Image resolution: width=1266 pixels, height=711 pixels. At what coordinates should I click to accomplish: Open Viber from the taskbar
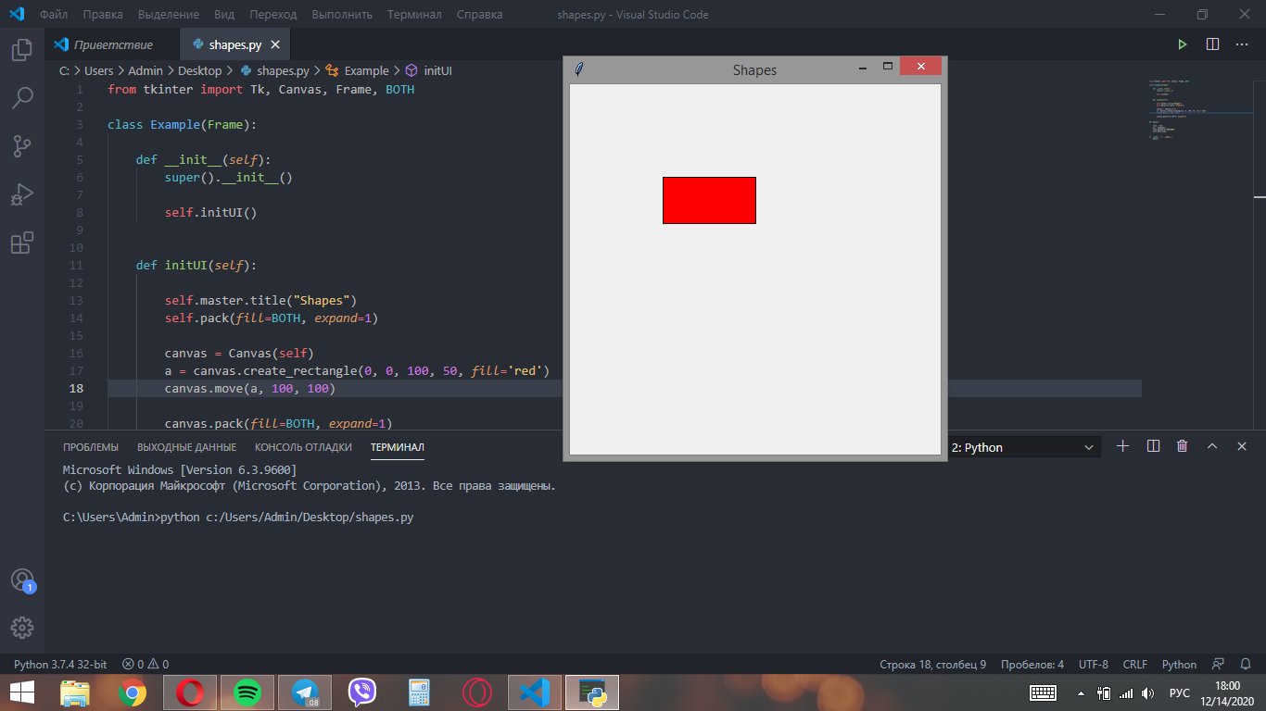[362, 692]
